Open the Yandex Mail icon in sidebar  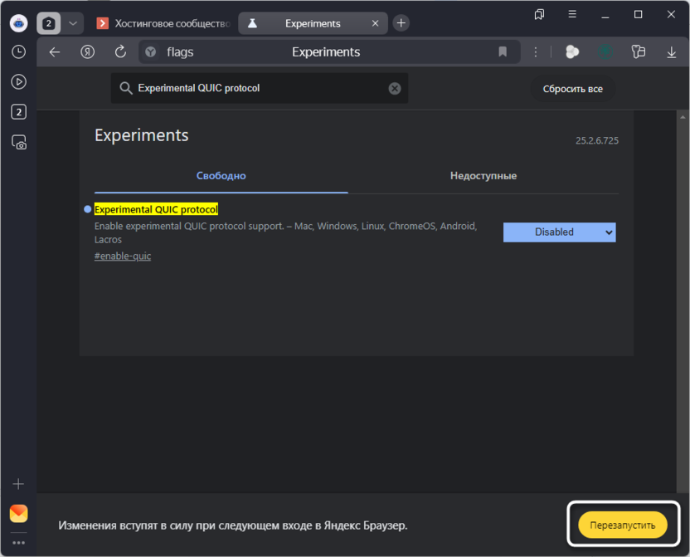point(18,513)
